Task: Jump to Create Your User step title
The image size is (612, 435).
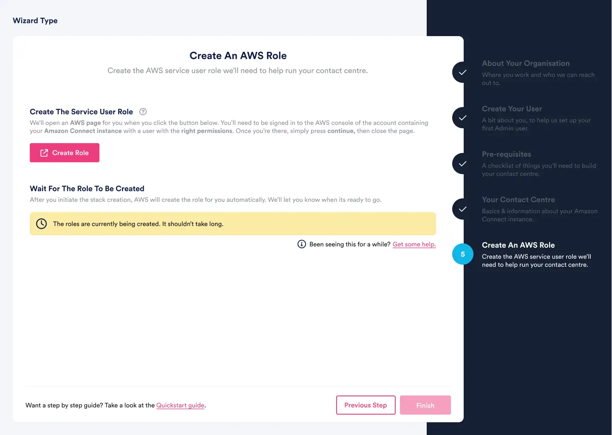Action: (x=512, y=109)
